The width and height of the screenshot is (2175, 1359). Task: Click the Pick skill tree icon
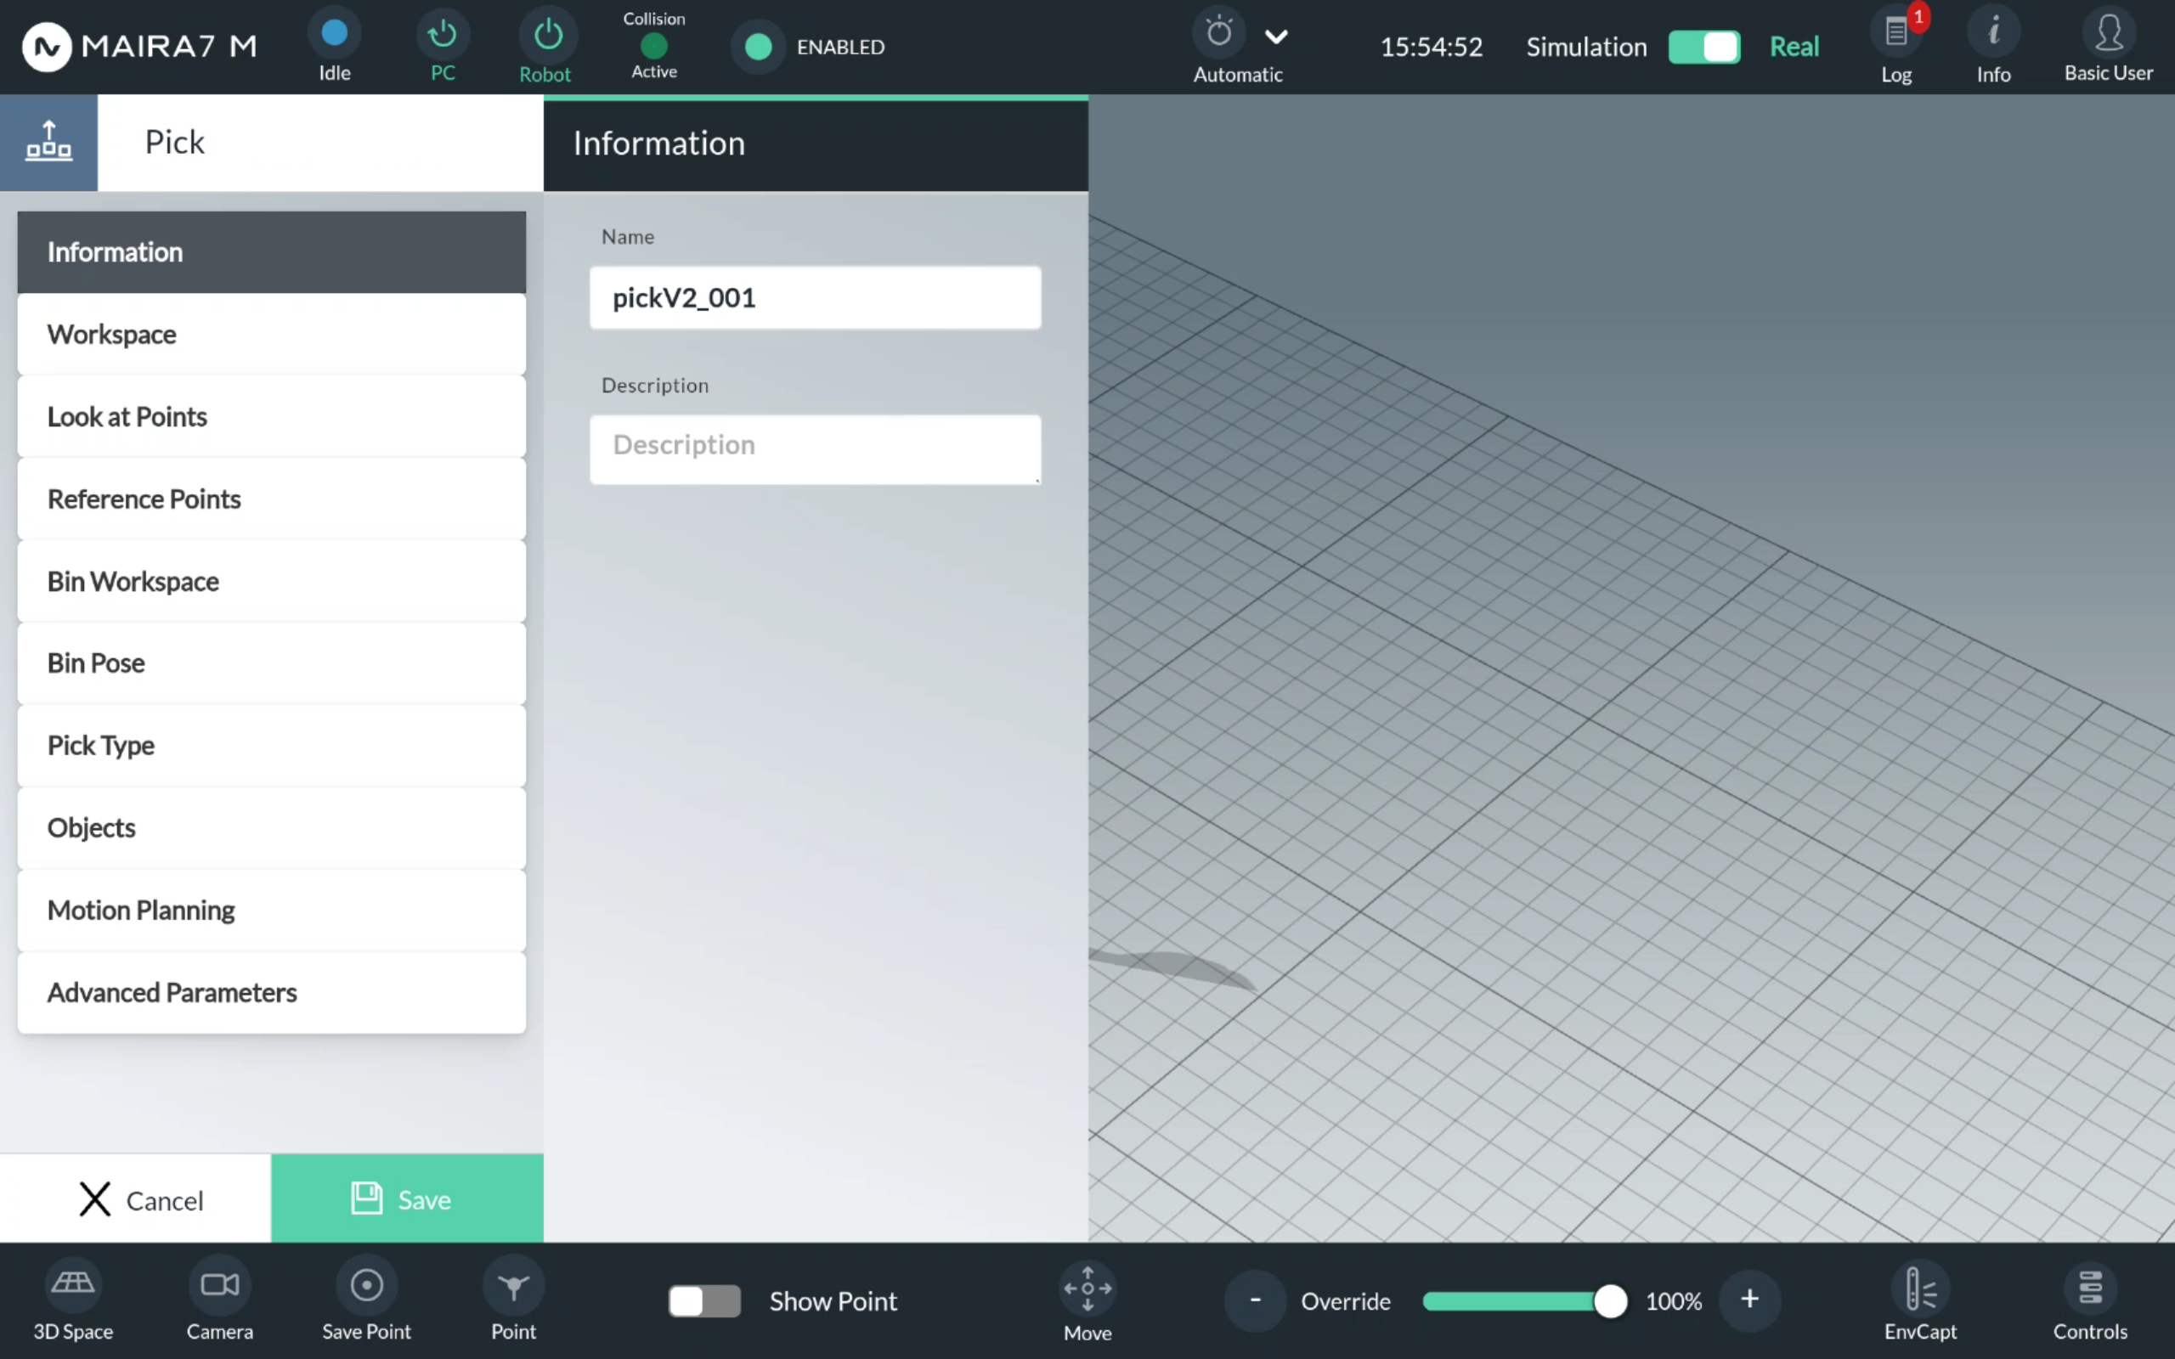click(x=48, y=142)
